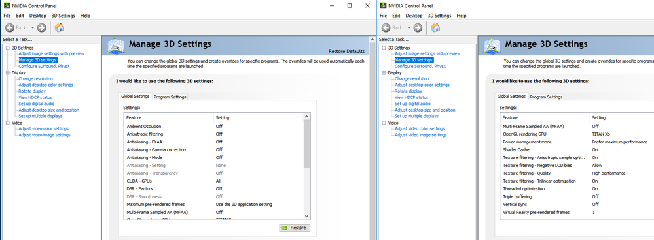
Task: Click the Feature column header in the left window
Action: pyautogui.click(x=170, y=118)
